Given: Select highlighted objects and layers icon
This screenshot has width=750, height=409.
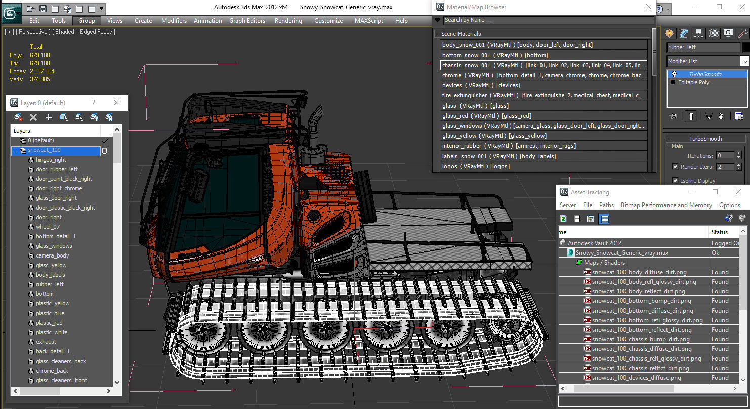Looking at the screenshot, I should (x=64, y=117).
